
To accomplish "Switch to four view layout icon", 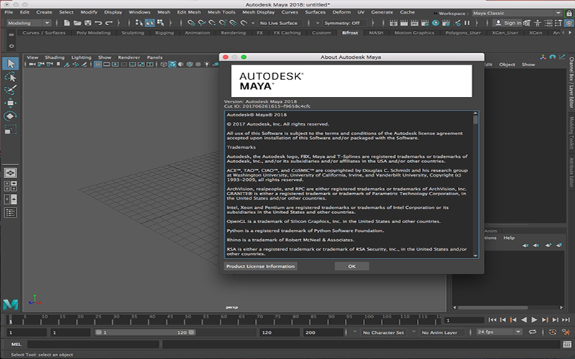I will click(11, 186).
